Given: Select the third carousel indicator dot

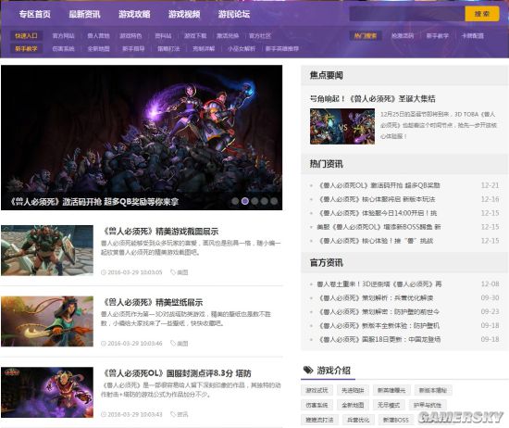Looking at the screenshot, I should (254, 201).
